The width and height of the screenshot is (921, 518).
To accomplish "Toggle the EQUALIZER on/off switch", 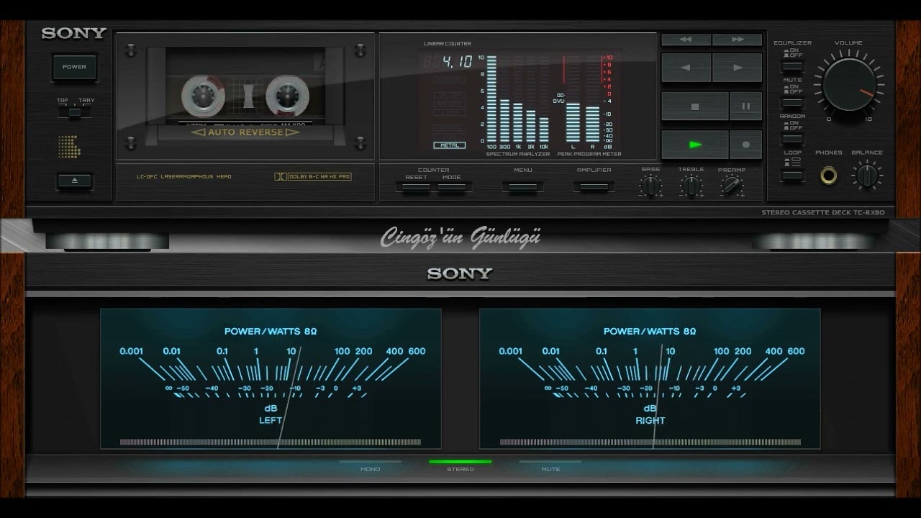I will coord(792,66).
